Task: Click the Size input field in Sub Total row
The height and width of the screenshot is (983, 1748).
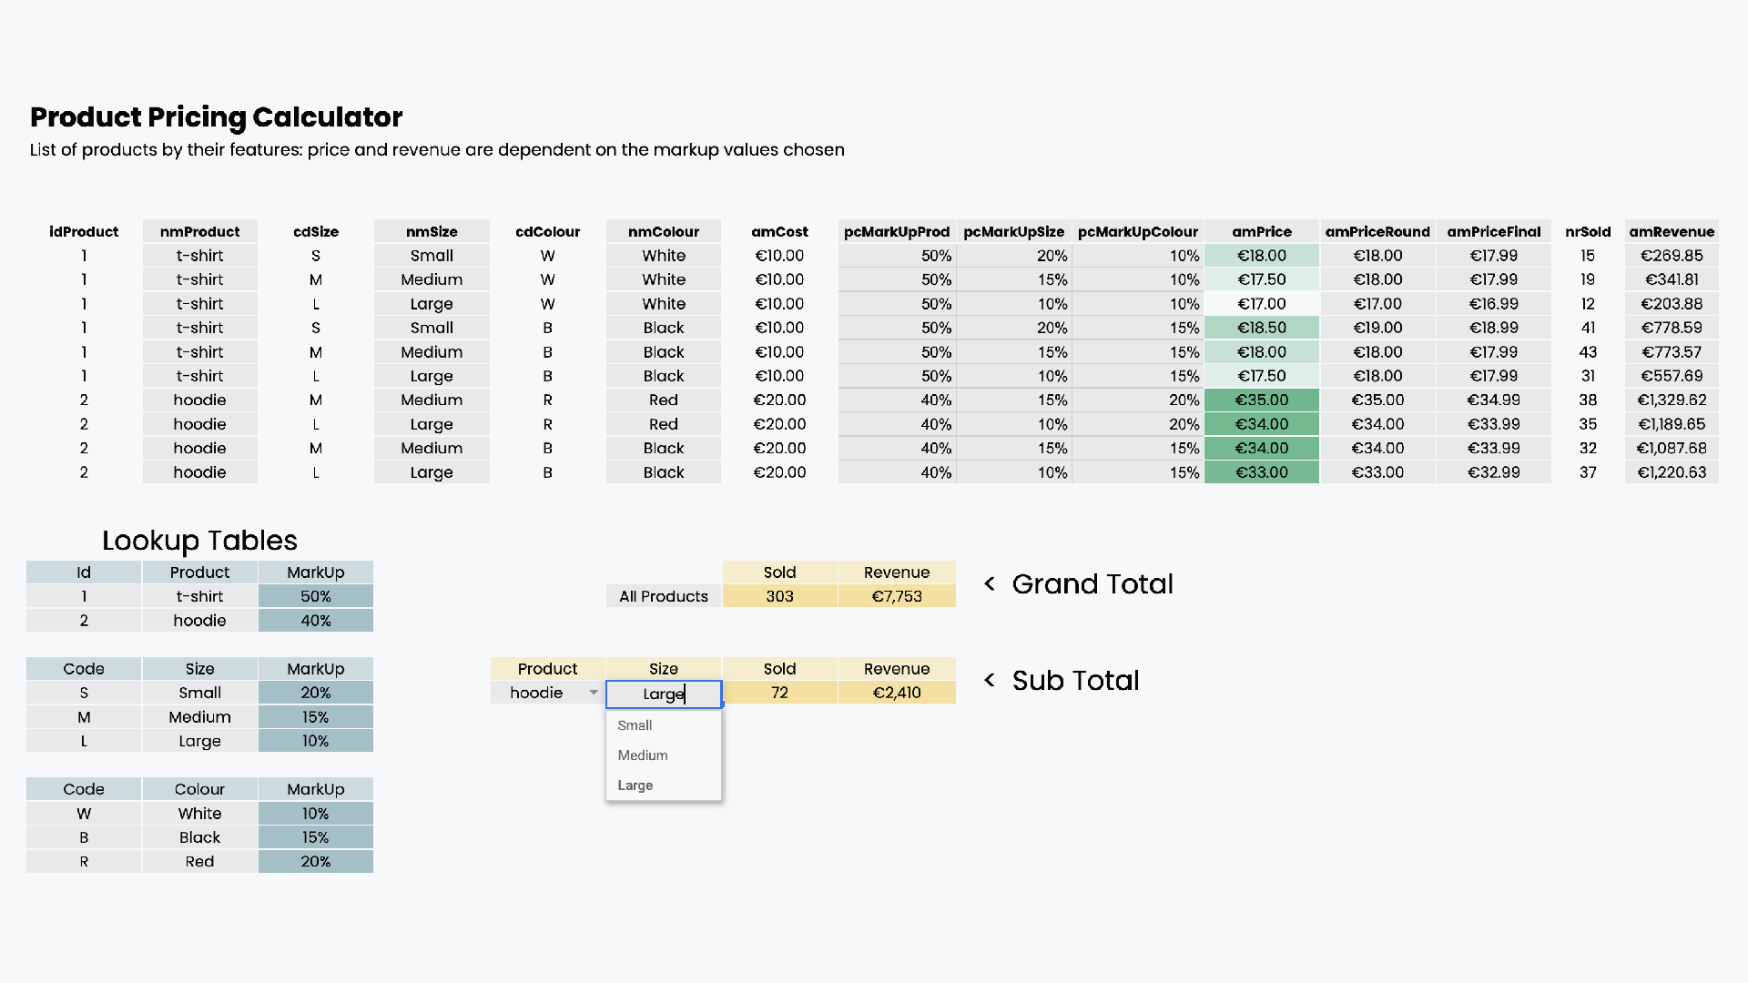Action: coord(663,694)
